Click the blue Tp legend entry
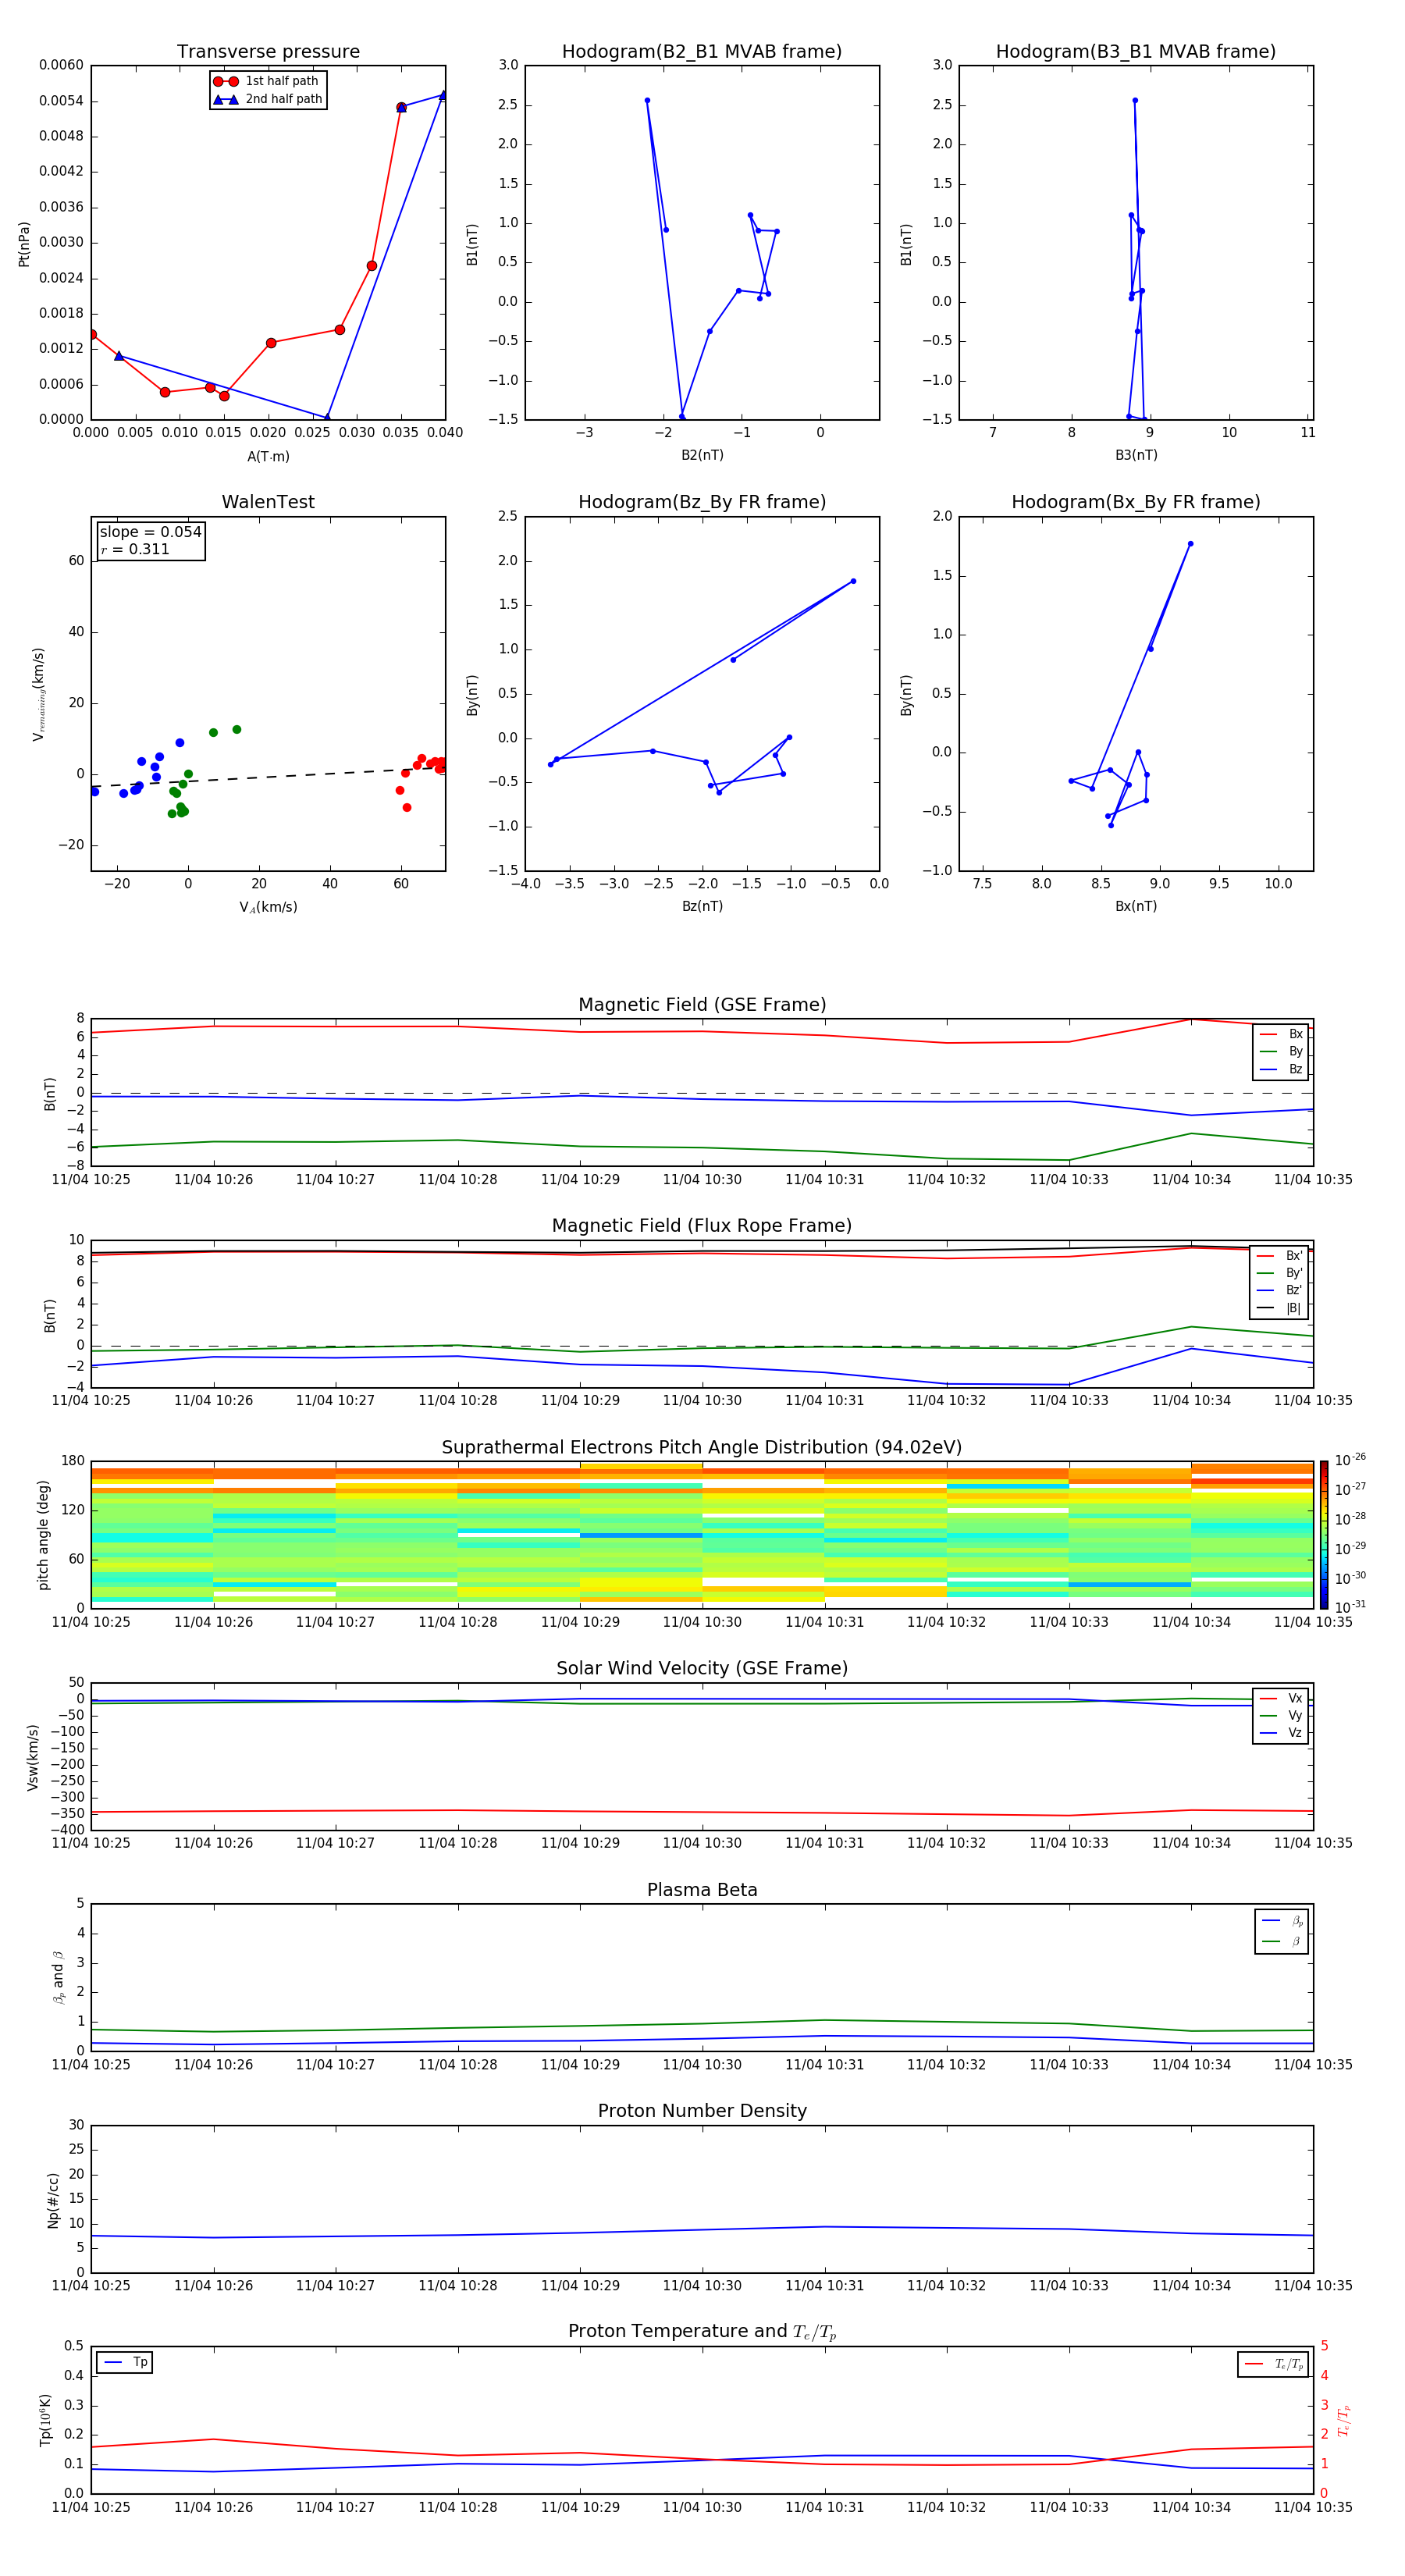 (124, 2362)
